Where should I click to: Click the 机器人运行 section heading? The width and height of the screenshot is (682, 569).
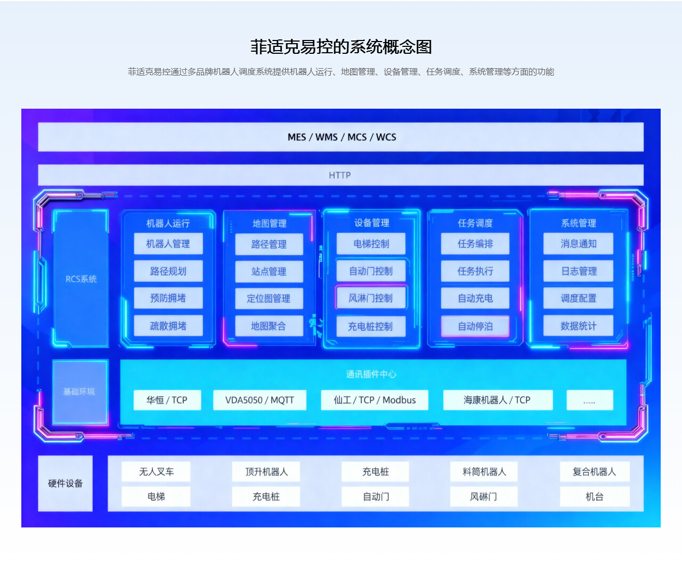click(168, 223)
